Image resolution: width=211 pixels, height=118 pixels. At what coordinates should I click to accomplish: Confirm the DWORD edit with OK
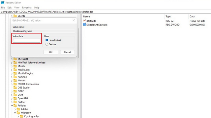(x=51, y=52)
